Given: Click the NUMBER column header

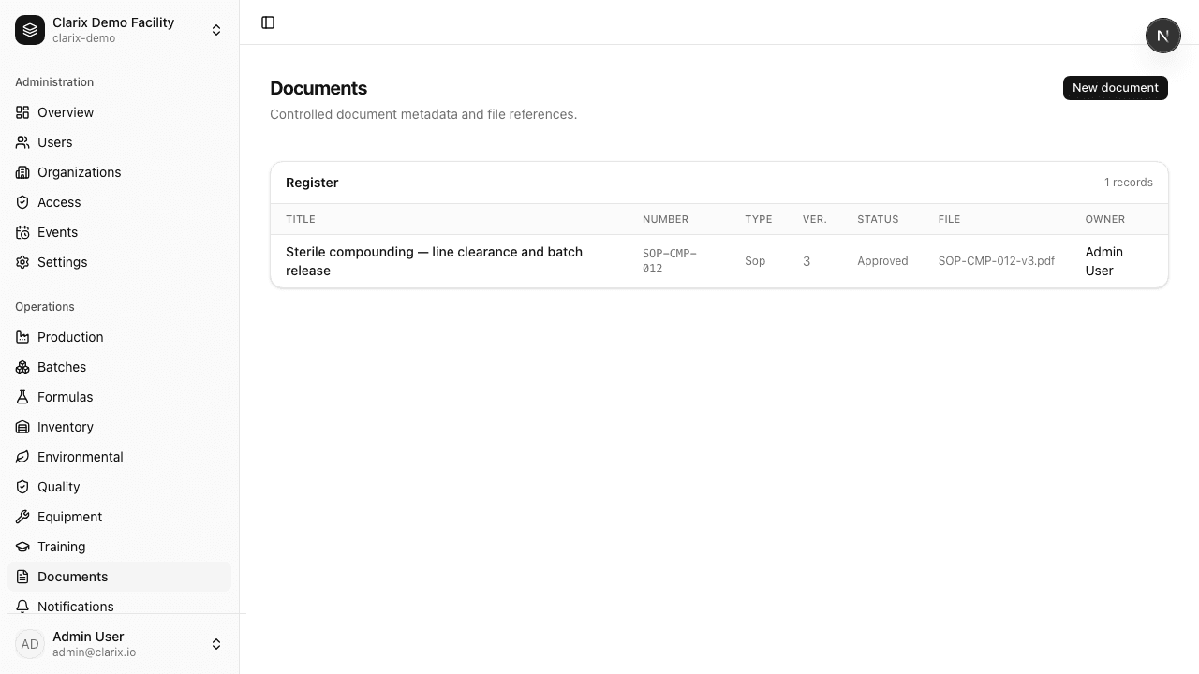Looking at the screenshot, I should point(665,219).
